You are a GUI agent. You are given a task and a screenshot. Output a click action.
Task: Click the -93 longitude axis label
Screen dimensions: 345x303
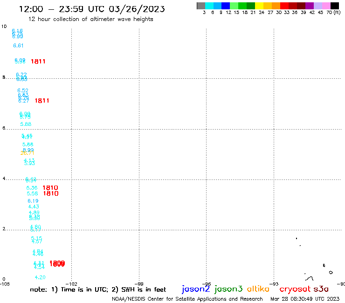coord(274,284)
